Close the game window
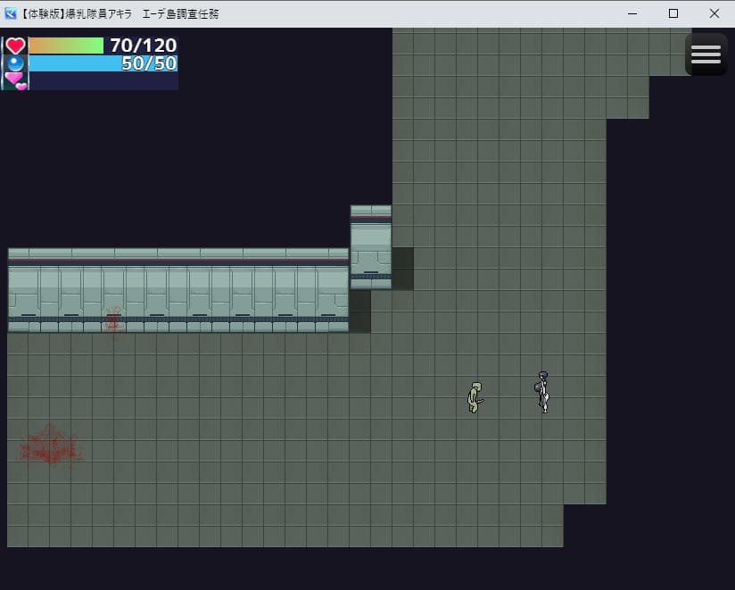Image resolution: width=735 pixels, height=590 pixels. coord(714,13)
